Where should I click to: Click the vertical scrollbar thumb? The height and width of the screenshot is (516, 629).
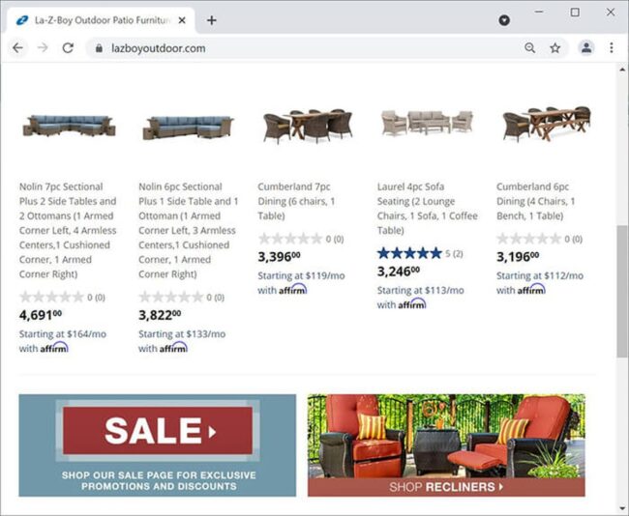(x=622, y=291)
